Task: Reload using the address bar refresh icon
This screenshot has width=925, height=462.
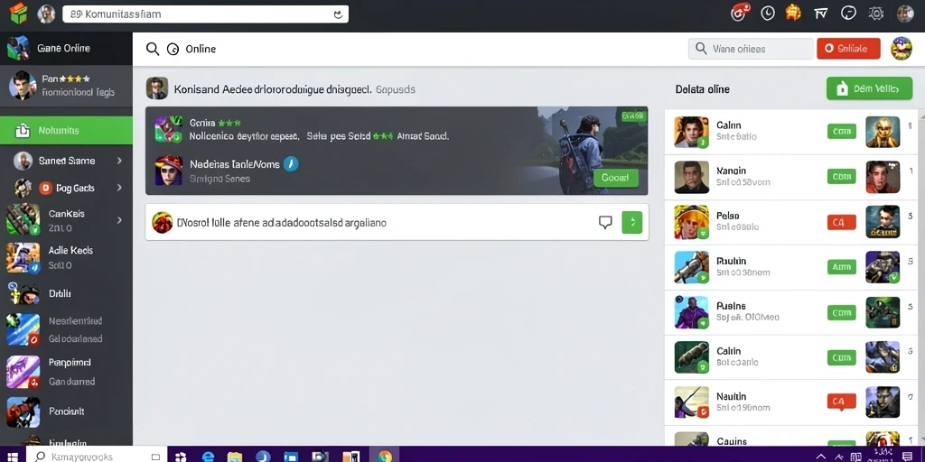Action: click(338, 14)
